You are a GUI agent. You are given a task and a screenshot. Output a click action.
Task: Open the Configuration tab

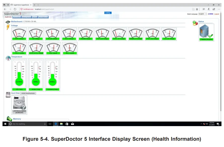click(x=27, y=17)
